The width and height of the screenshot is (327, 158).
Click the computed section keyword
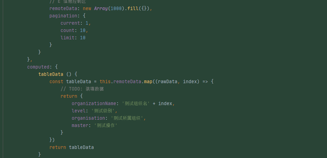(38, 66)
